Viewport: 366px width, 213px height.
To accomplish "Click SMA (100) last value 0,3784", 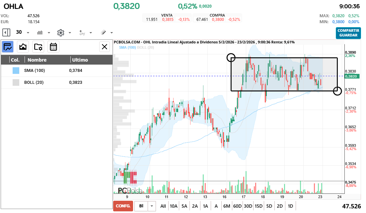I will (x=76, y=70).
